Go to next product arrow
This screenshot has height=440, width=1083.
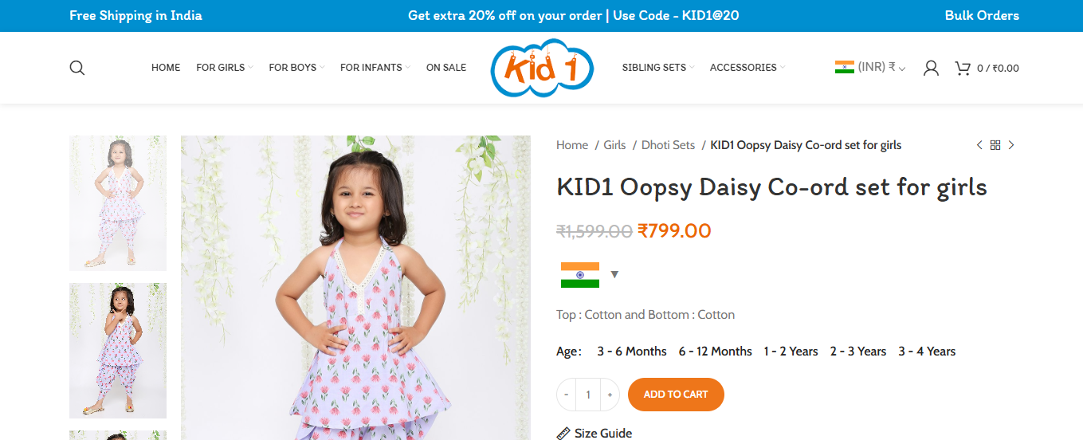pos(1011,145)
